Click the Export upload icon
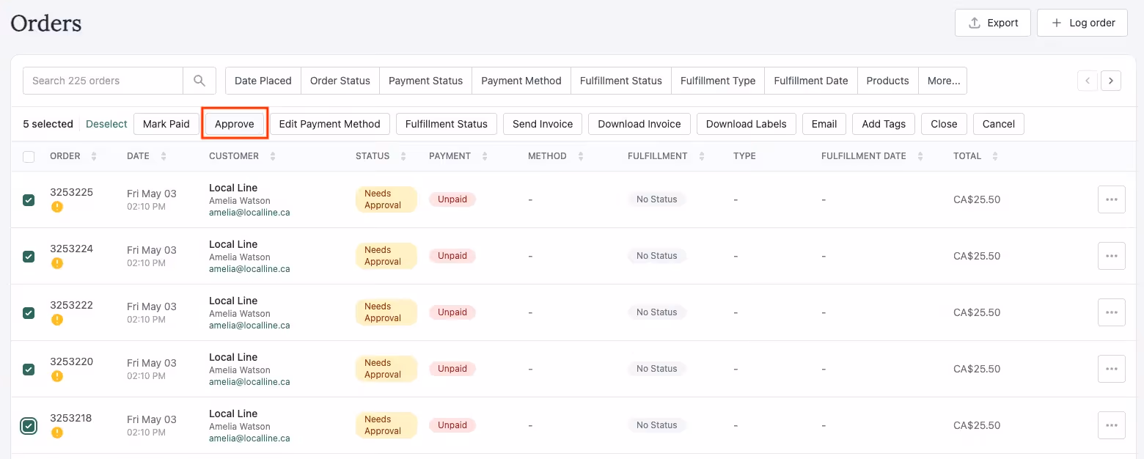The width and height of the screenshot is (1144, 459). coord(975,23)
